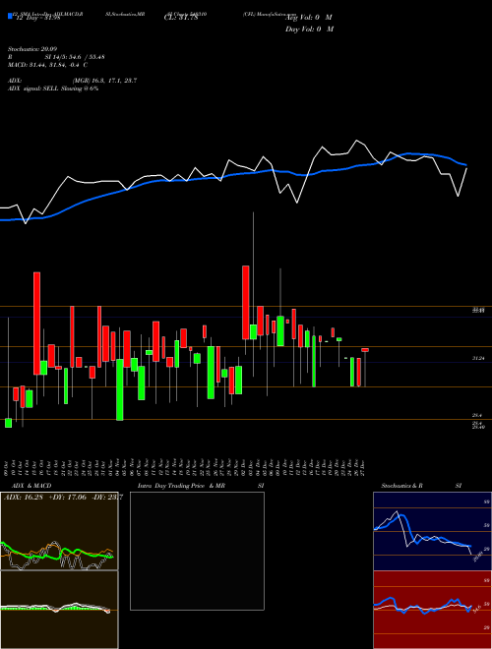Click the blue 12 Day SMA legend square

(10, 16)
